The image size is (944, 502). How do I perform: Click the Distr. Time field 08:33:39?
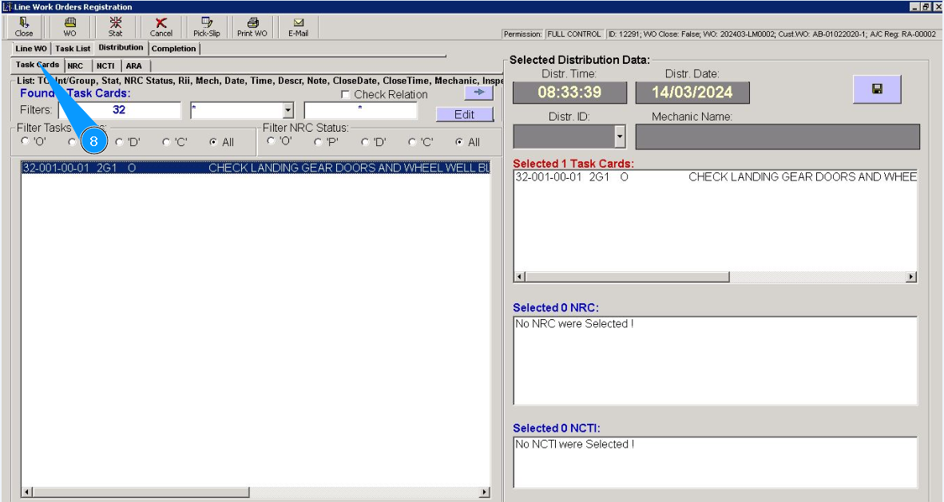[569, 93]
